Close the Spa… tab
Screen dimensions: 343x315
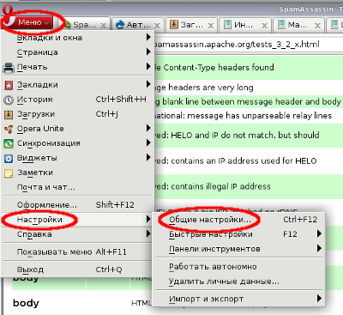point(104,26)
